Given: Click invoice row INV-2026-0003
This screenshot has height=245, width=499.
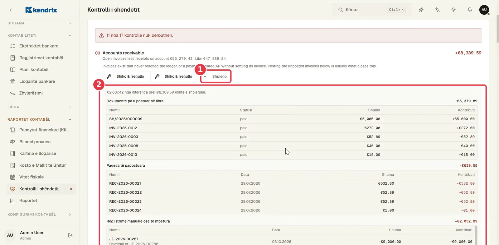Looking at the screenshot, I should tap(292, 137).
